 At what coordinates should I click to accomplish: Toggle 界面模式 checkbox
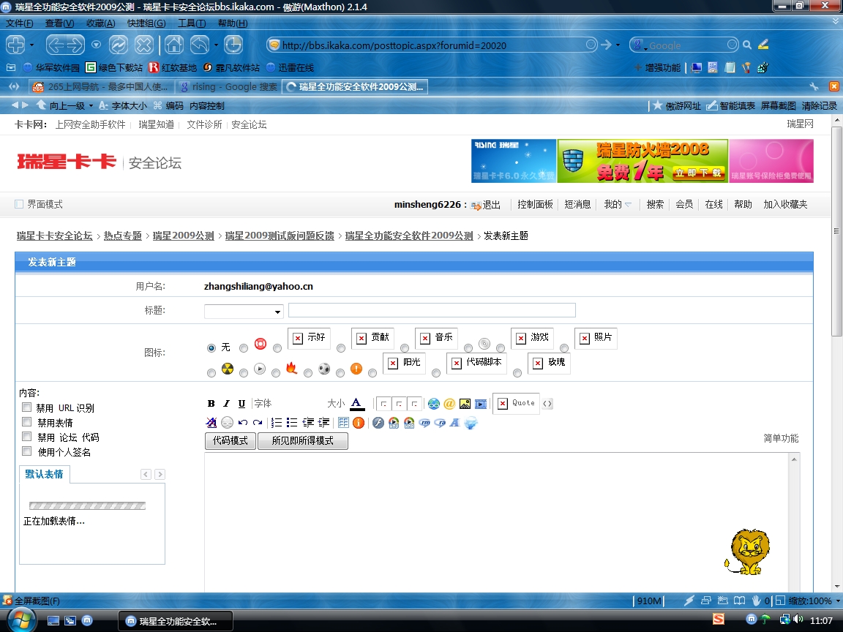19,204
